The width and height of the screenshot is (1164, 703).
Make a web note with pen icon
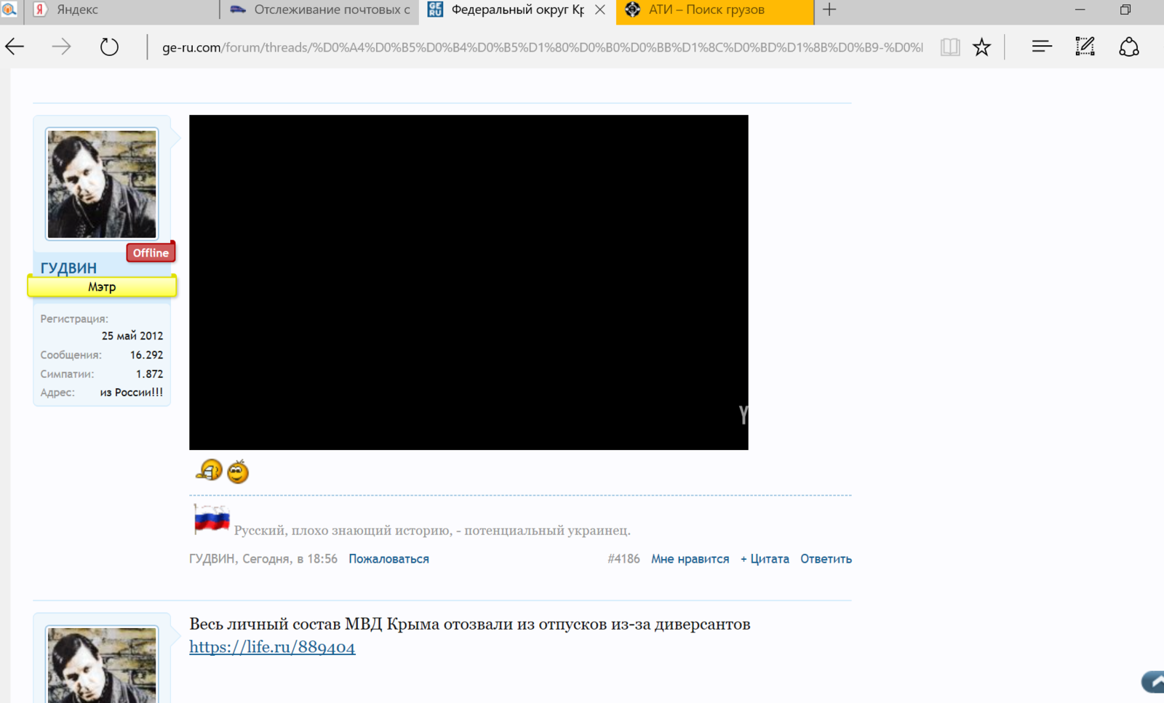pyautogui.click(x=1085, y=47)
